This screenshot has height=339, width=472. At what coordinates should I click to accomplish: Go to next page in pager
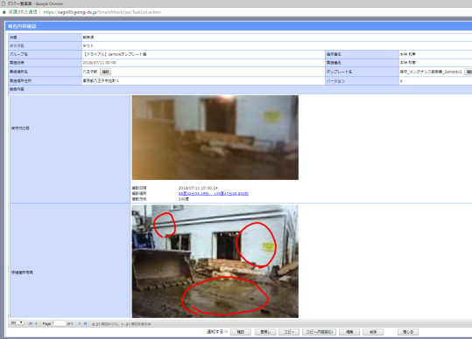pyautogui.click(x=80, y=323)
